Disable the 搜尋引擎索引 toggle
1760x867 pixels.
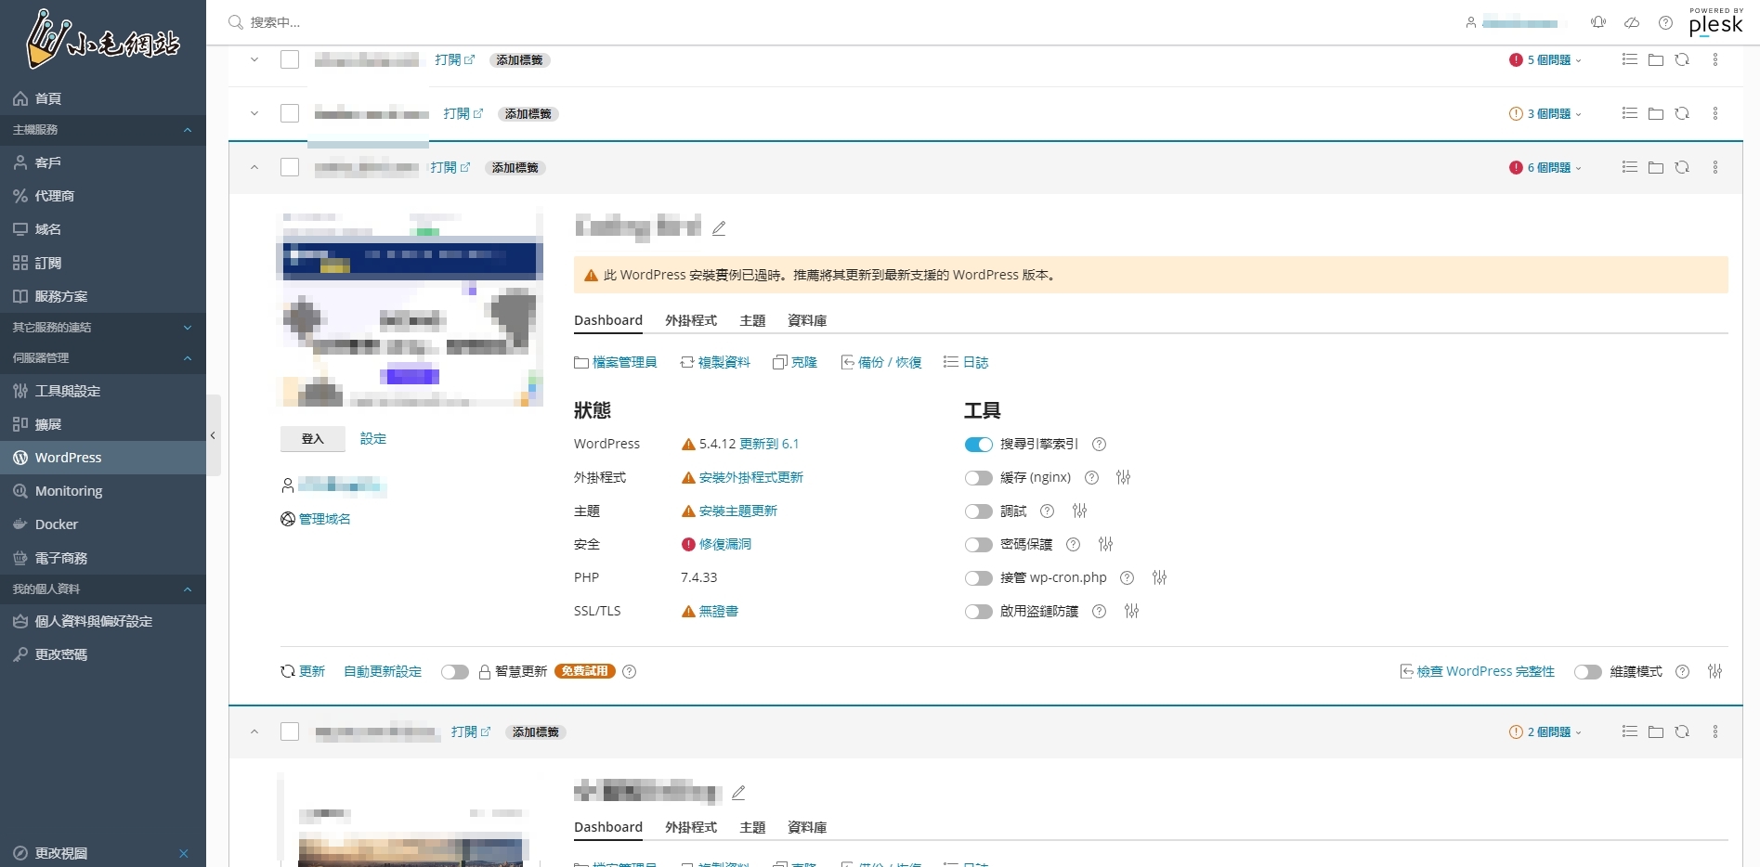tap(978, 445)
